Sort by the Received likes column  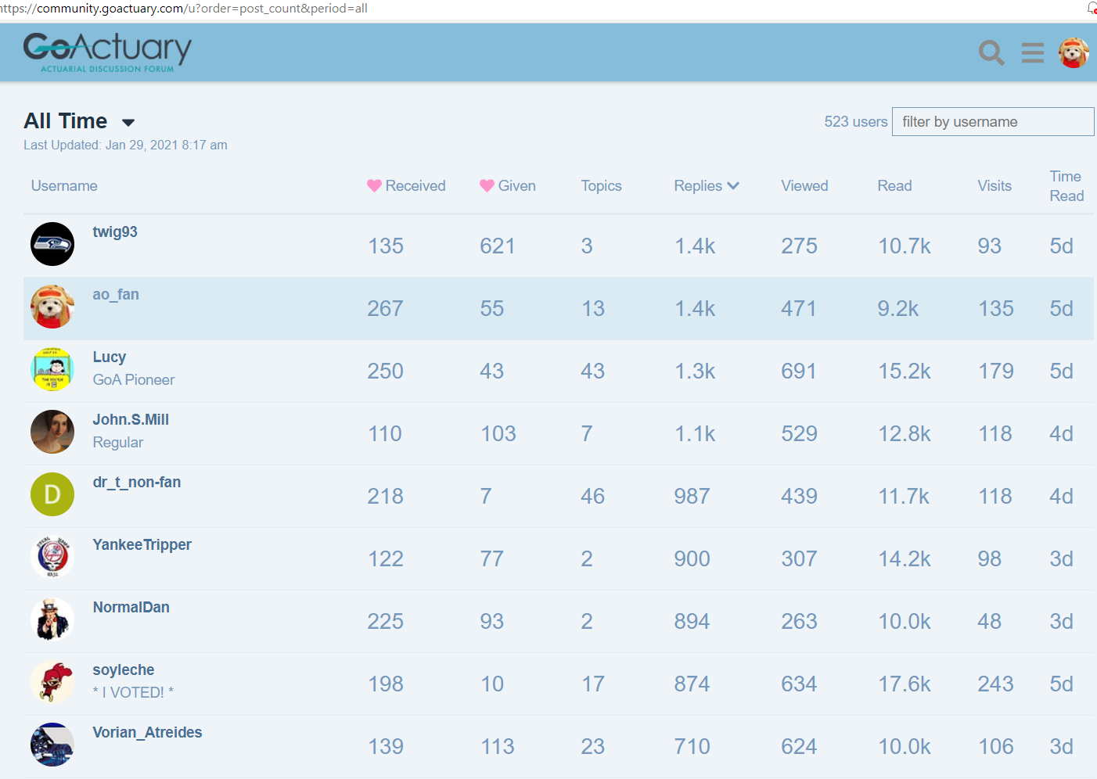point(406,186)
